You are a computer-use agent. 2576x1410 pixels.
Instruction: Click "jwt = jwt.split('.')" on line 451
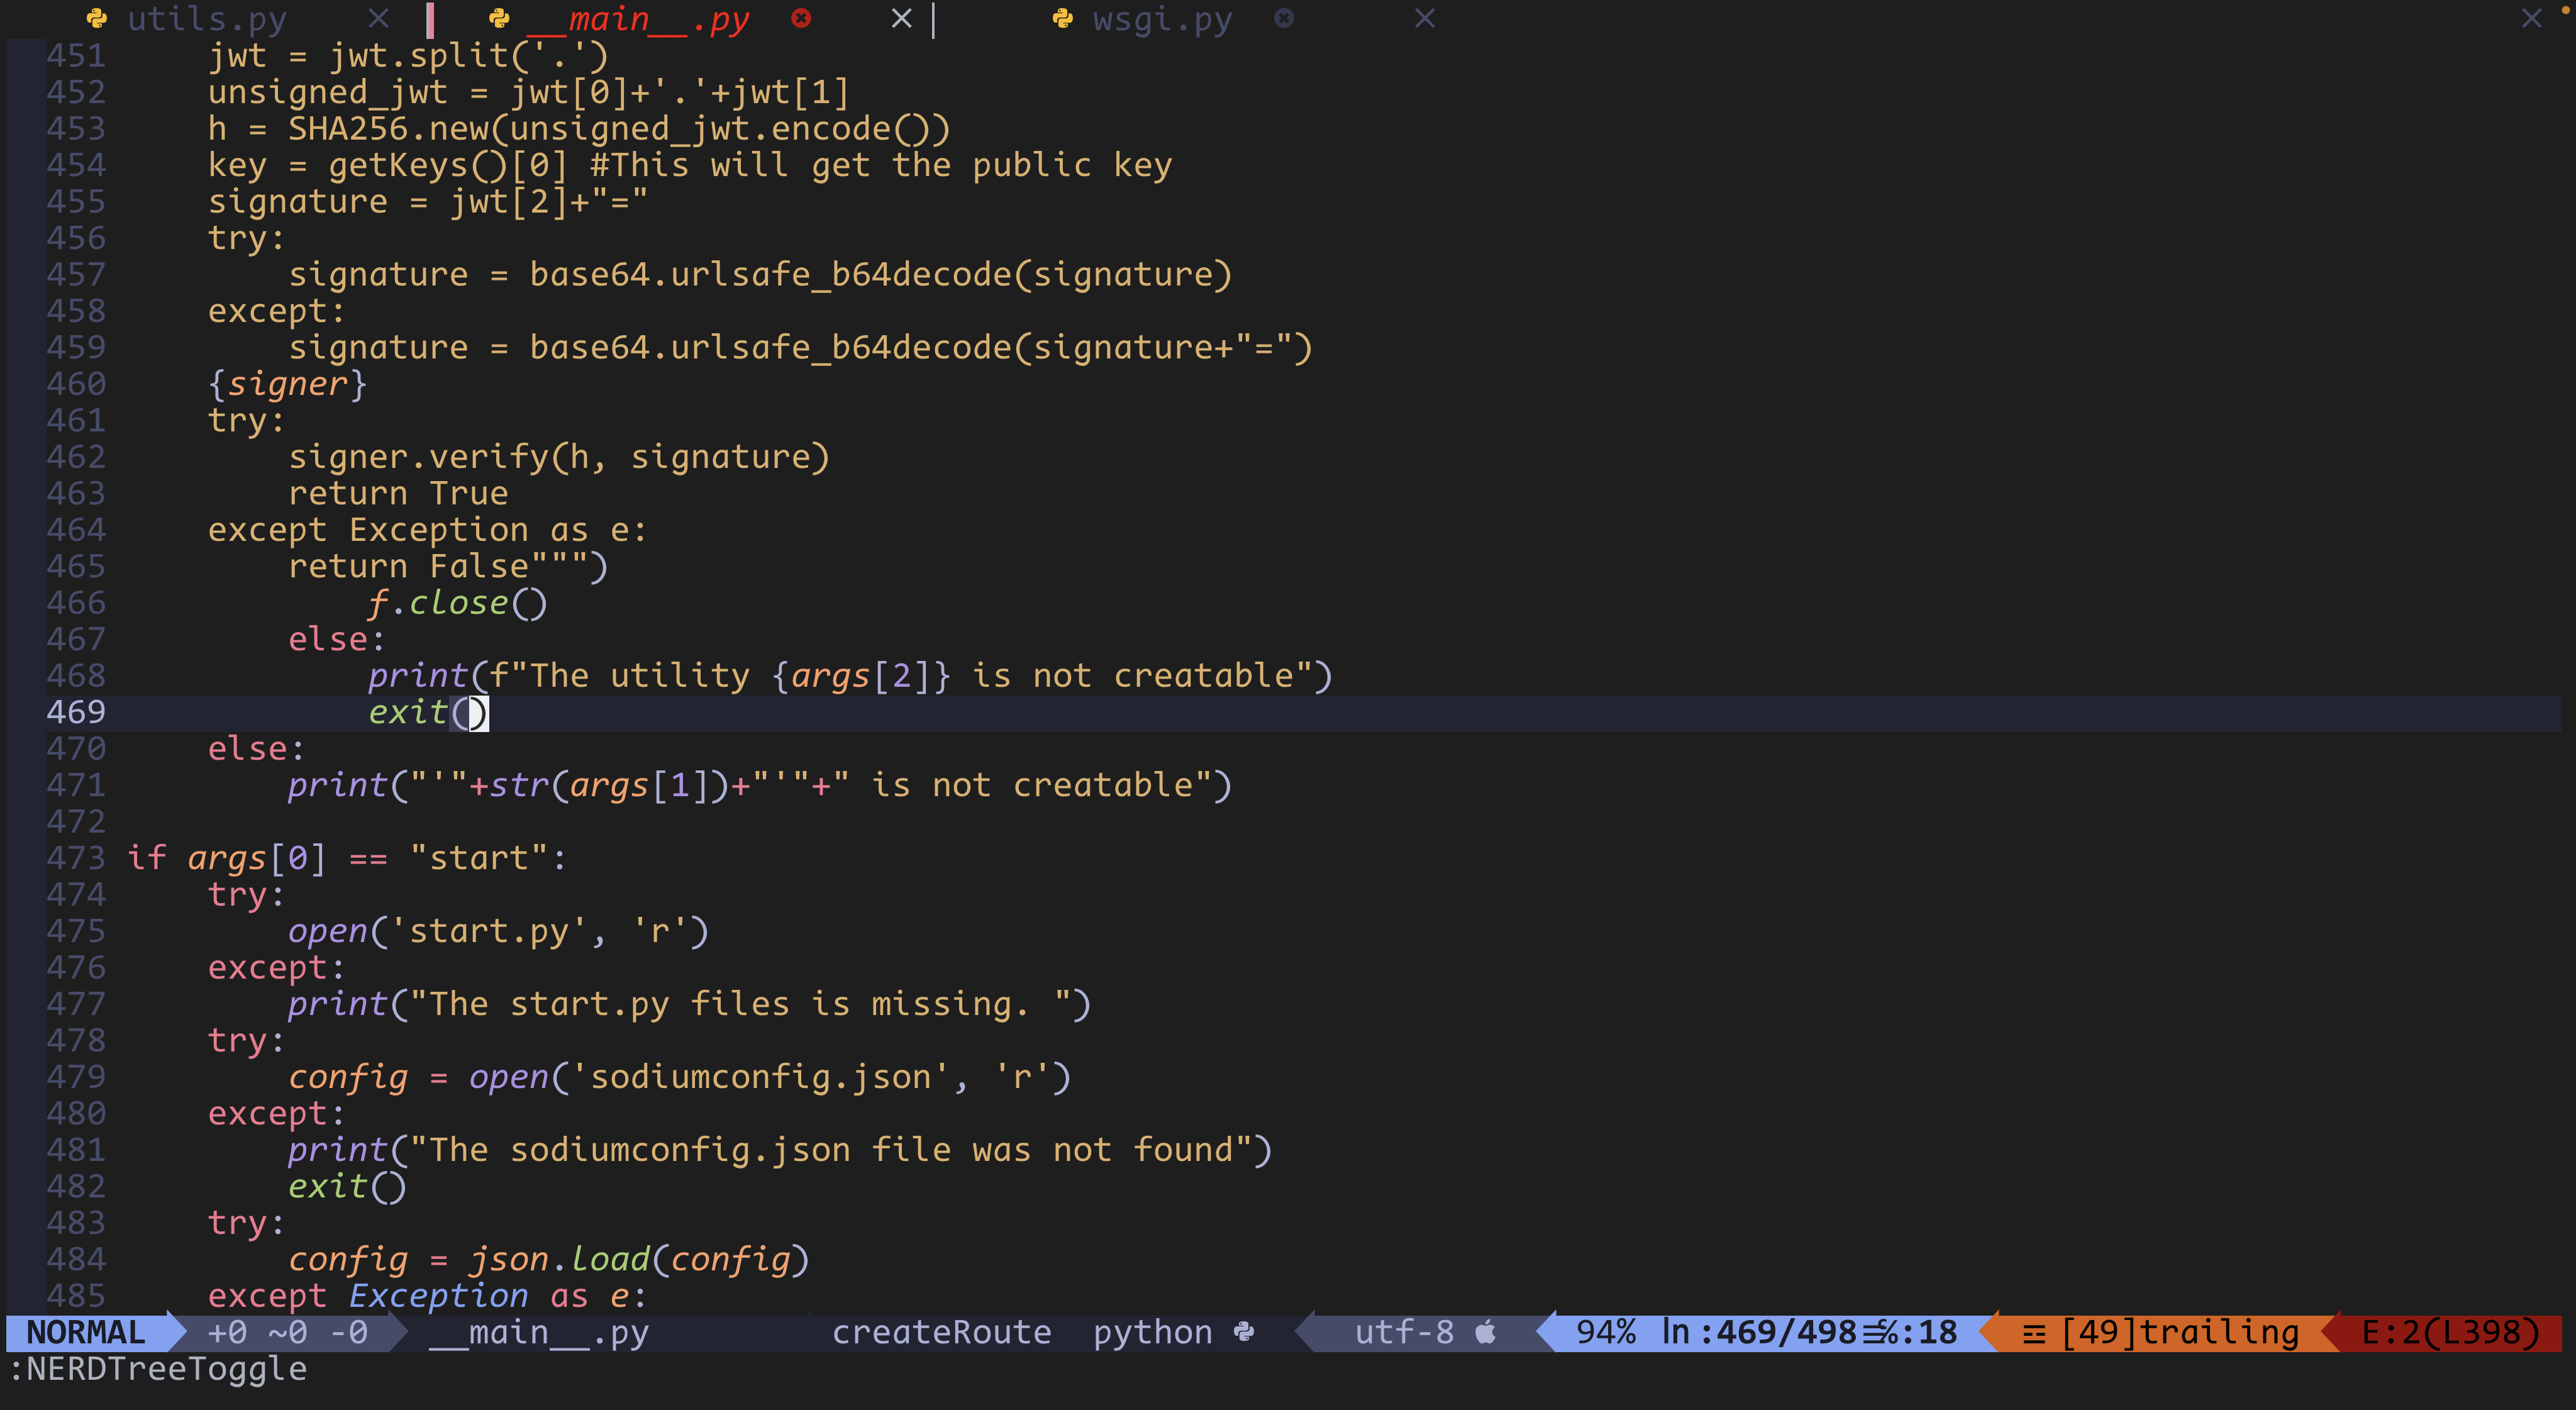coord(408,56)
